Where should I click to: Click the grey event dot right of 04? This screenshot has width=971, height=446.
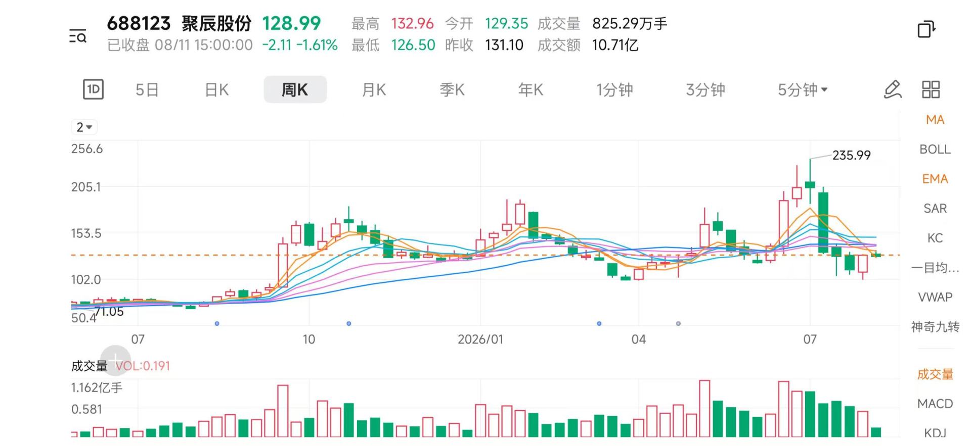click(678, 323)
